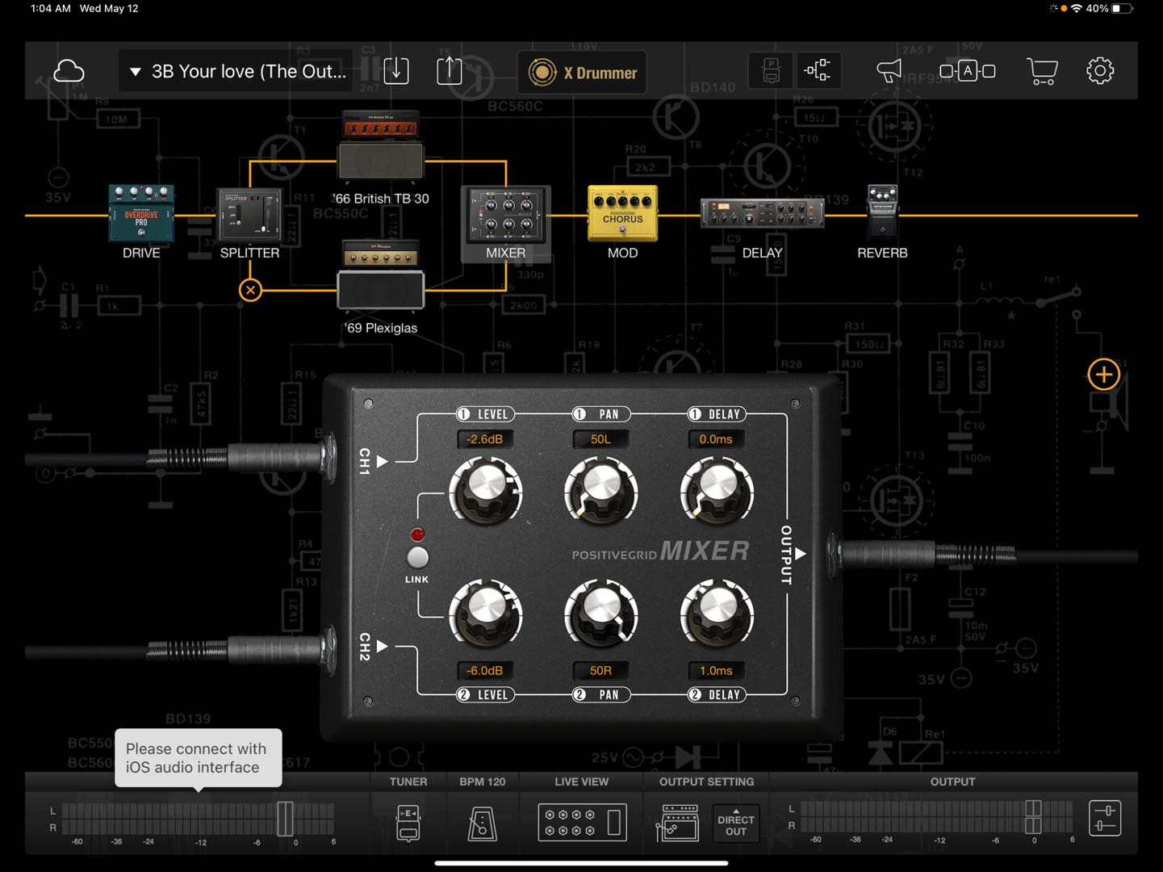Toggle the LINK button on mixer
Viewport: 1163px width, 872px height.
pyautogui.click(x=417, y=557)
